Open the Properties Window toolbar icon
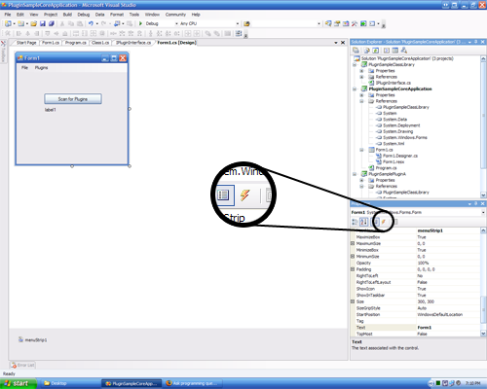The height and width of the screenshot is (389, 487). 337,23
